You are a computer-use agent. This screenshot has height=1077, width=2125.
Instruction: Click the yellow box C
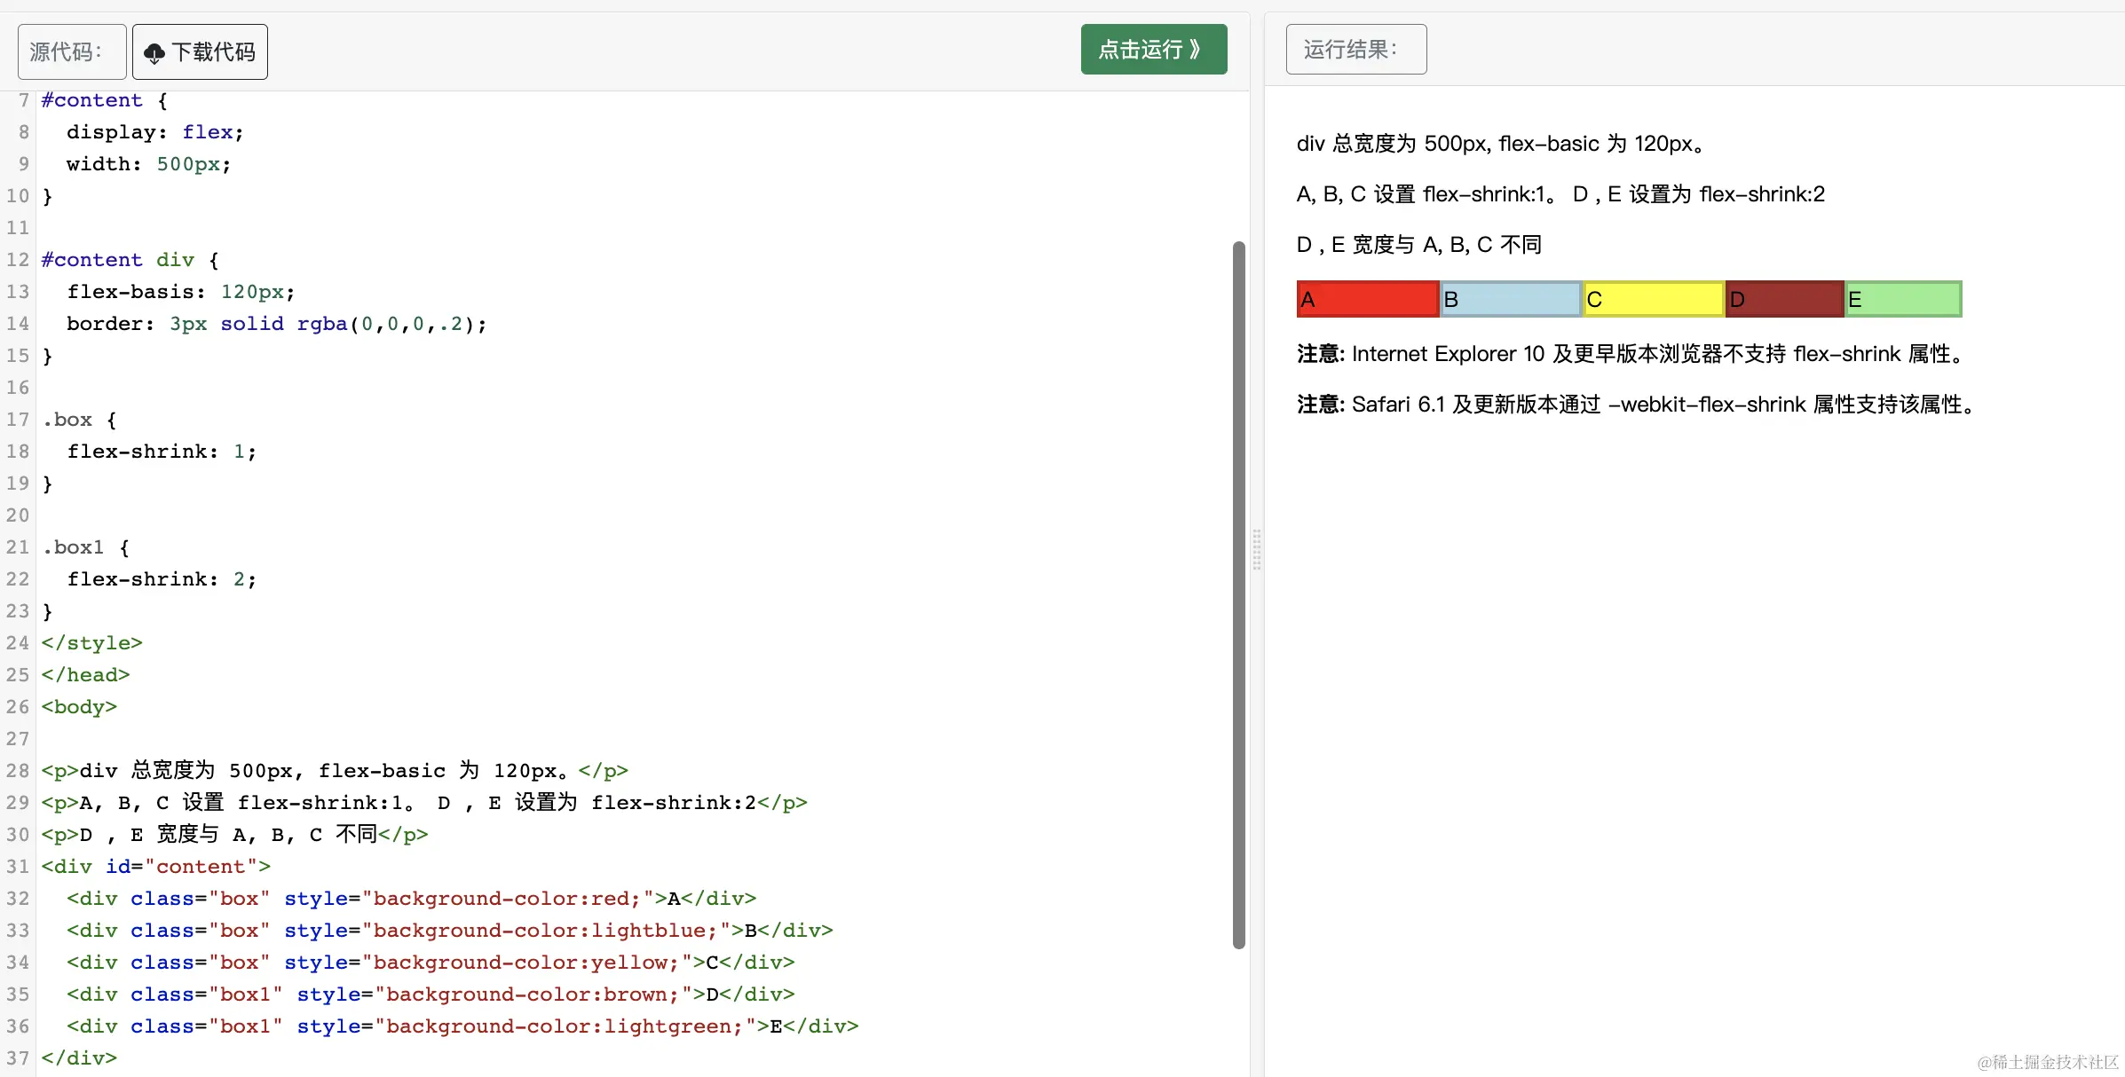coord(1653,300)
